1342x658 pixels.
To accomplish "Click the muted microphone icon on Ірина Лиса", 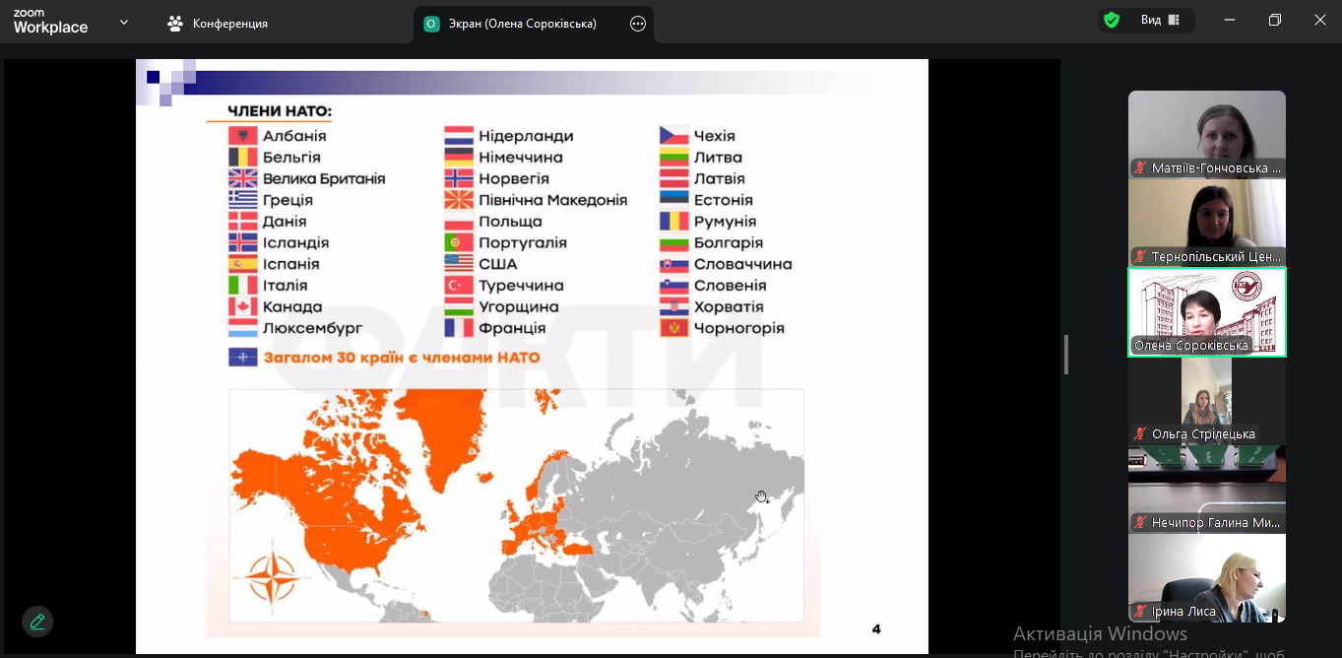I will [1141, 612].
